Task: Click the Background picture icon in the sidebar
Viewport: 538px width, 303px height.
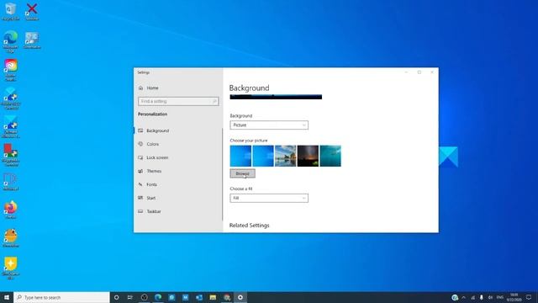Action: tap(140, 130)
